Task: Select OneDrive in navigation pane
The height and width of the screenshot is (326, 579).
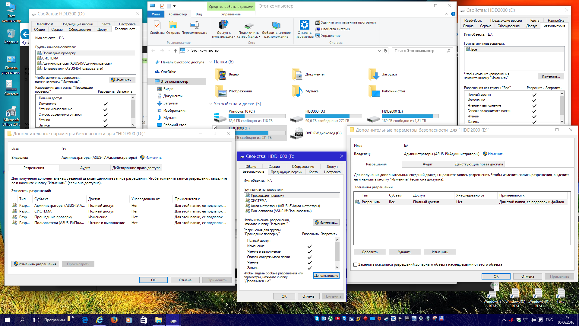Action: point(168,72)
